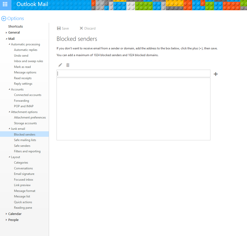Viewport: 247px width, 236px height.
Task: Collapse the Junk email group
Action: coord(9,129)
